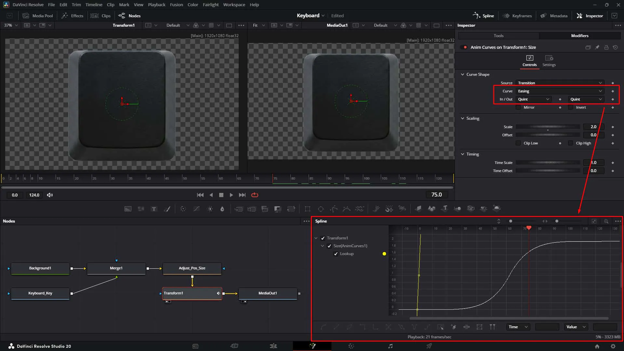The image size is (624, 351).
Task: Add a Blur (droplet) node from the toolbar
Action: point(222,209)
